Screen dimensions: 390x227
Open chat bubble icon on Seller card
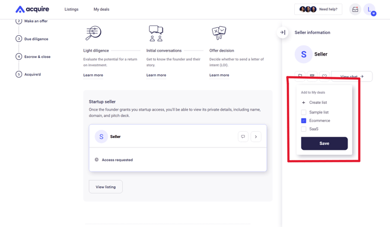tap(243, 136)
